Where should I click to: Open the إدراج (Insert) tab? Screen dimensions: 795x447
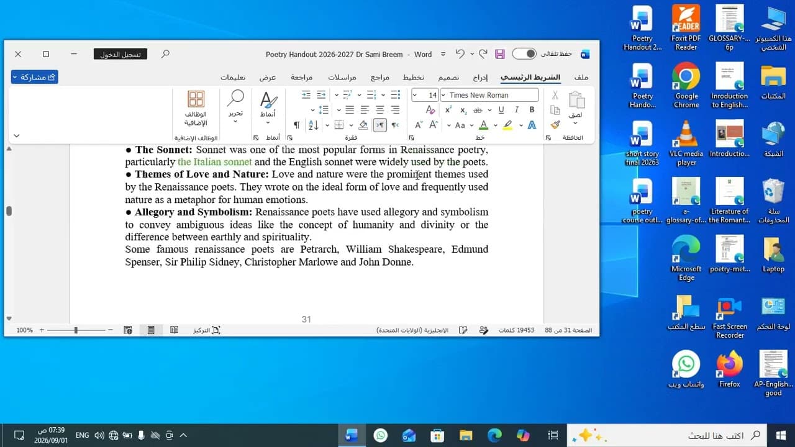point(480,78)
